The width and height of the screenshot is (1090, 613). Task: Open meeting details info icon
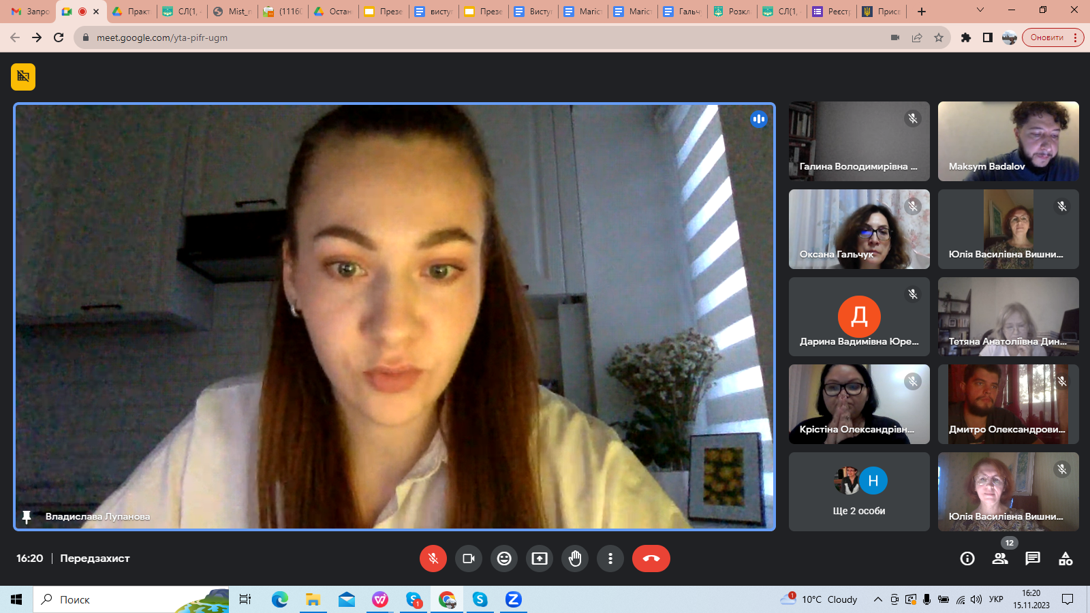pos(967,559)
